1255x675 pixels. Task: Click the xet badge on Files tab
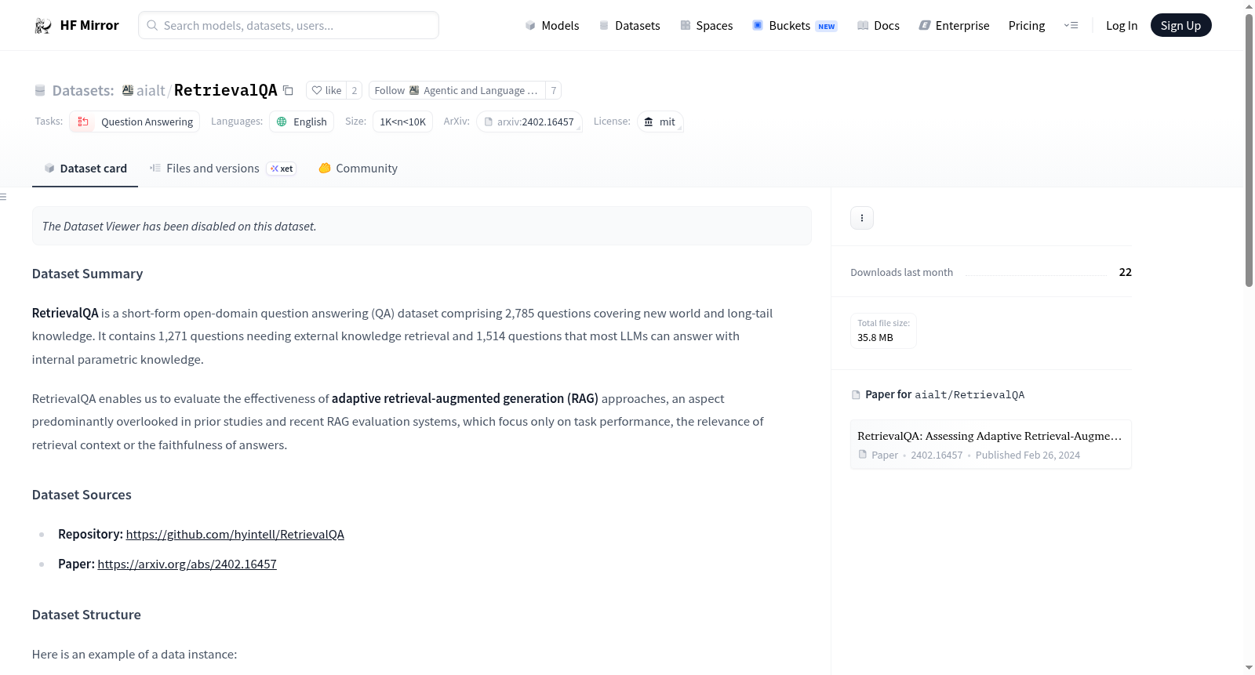click(282, 169)
